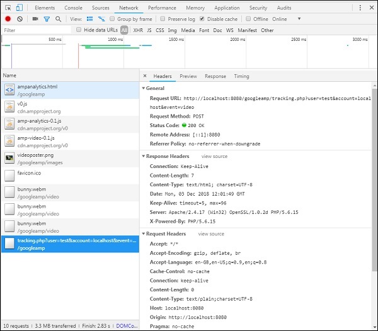Open the Timing tab in details
Screen dimensions: 378x331
pos(241,76)
